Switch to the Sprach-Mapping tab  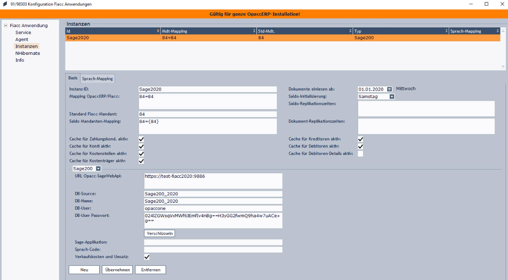97,79
